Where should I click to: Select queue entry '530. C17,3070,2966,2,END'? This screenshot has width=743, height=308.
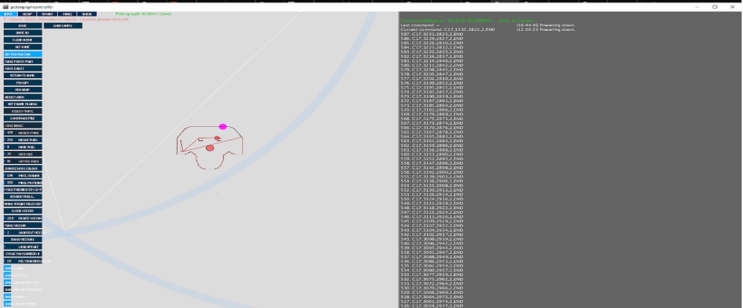pos(432,288)
